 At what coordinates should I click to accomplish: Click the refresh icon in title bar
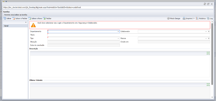(205, 4)
